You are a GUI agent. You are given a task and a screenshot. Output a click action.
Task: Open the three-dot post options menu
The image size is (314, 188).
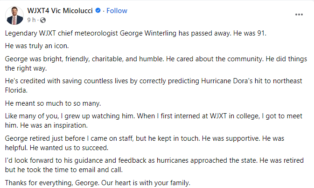[299, 14]
